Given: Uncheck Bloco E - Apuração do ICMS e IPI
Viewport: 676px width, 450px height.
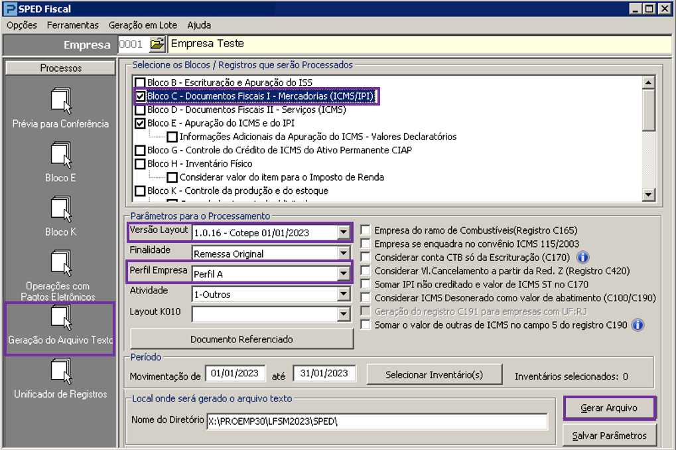Looking at the screenshot, I should pos(140,123).
